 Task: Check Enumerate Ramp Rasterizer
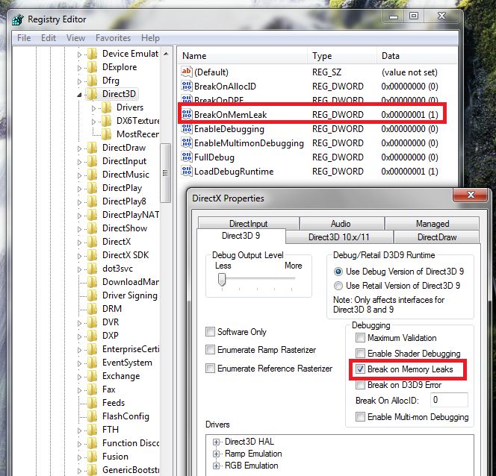210,350
